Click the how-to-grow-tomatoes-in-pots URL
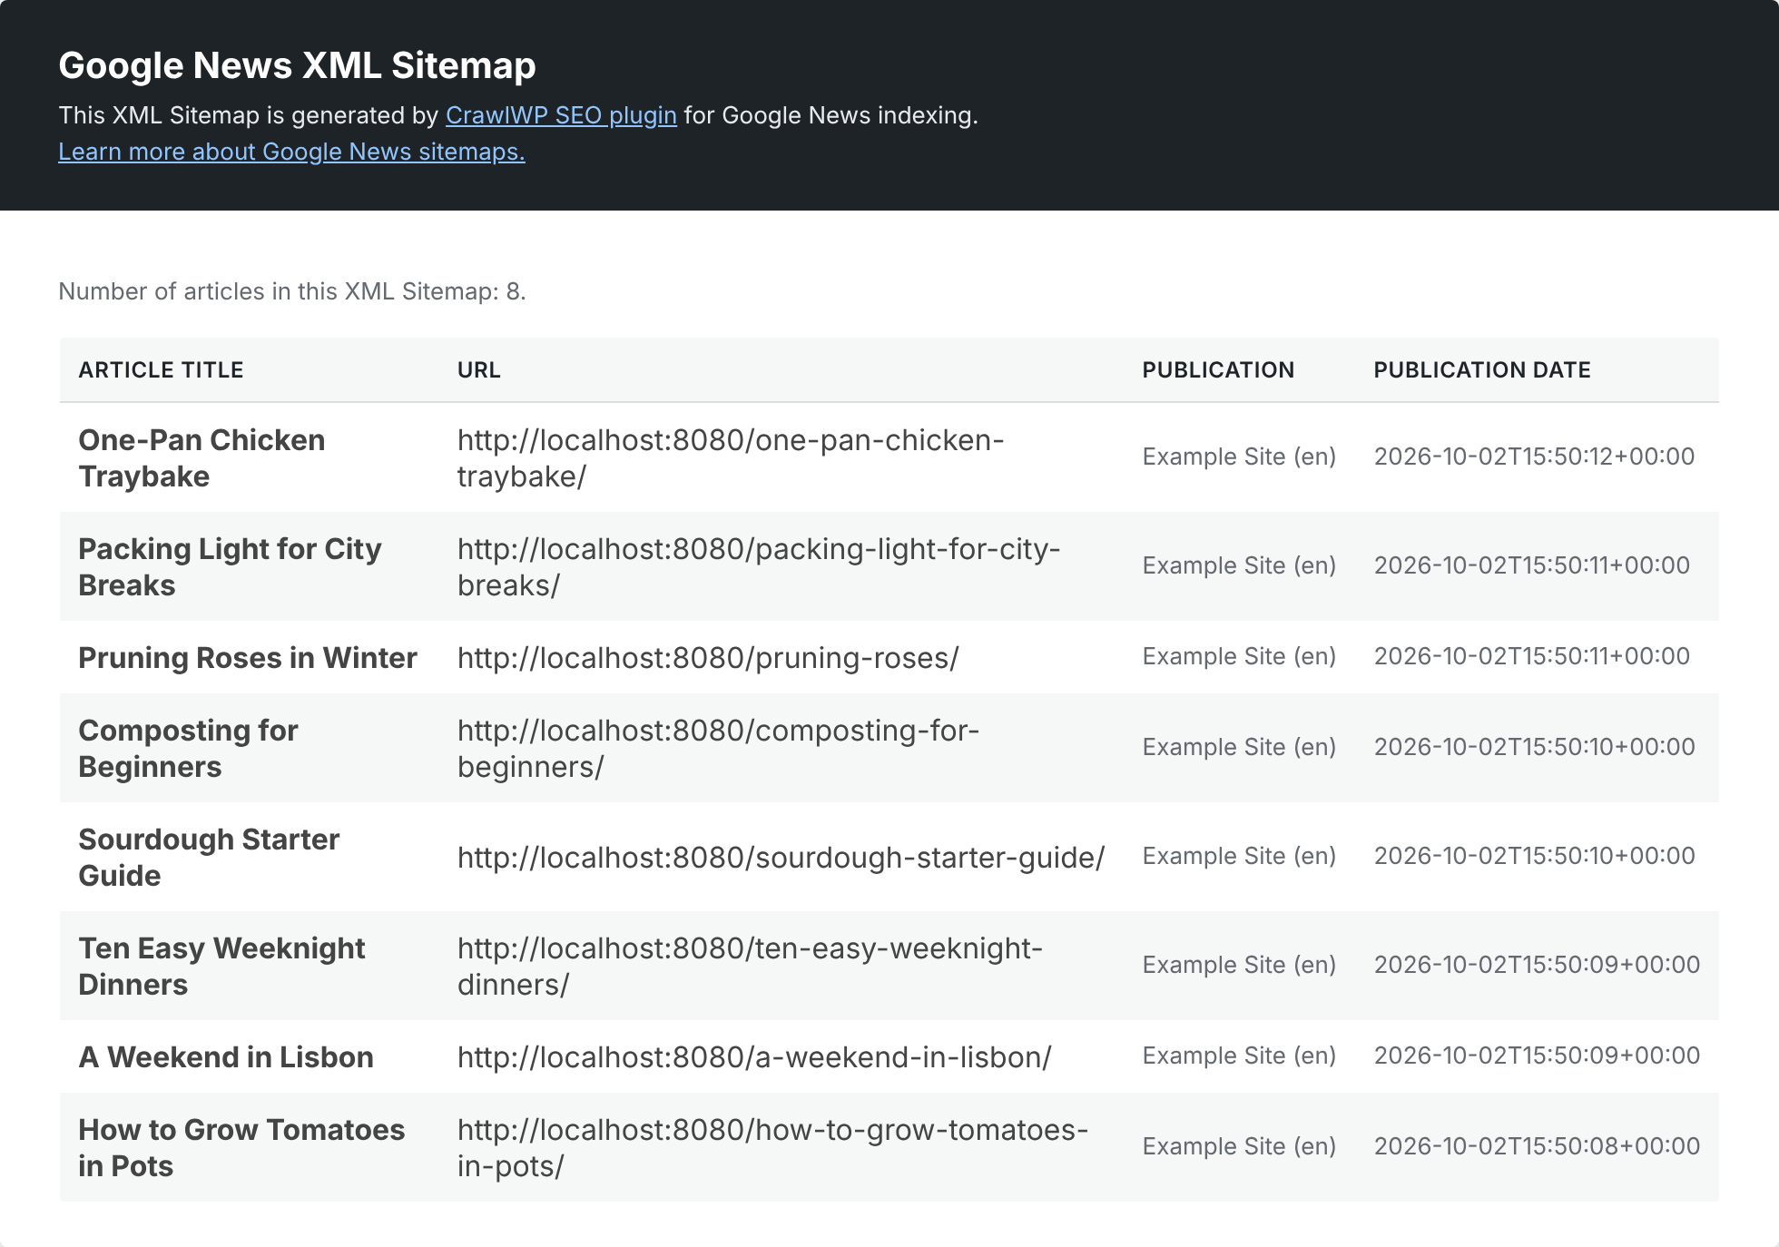Image resolution: width=1779 pixels, height=1247 pixels. (x=772, y=1147)
